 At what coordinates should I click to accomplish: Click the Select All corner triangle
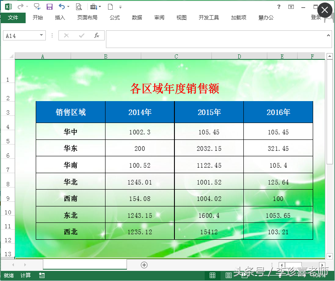click(11, 56)
